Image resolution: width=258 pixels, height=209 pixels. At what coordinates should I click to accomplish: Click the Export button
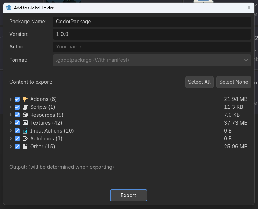click(x=128, y=195)
